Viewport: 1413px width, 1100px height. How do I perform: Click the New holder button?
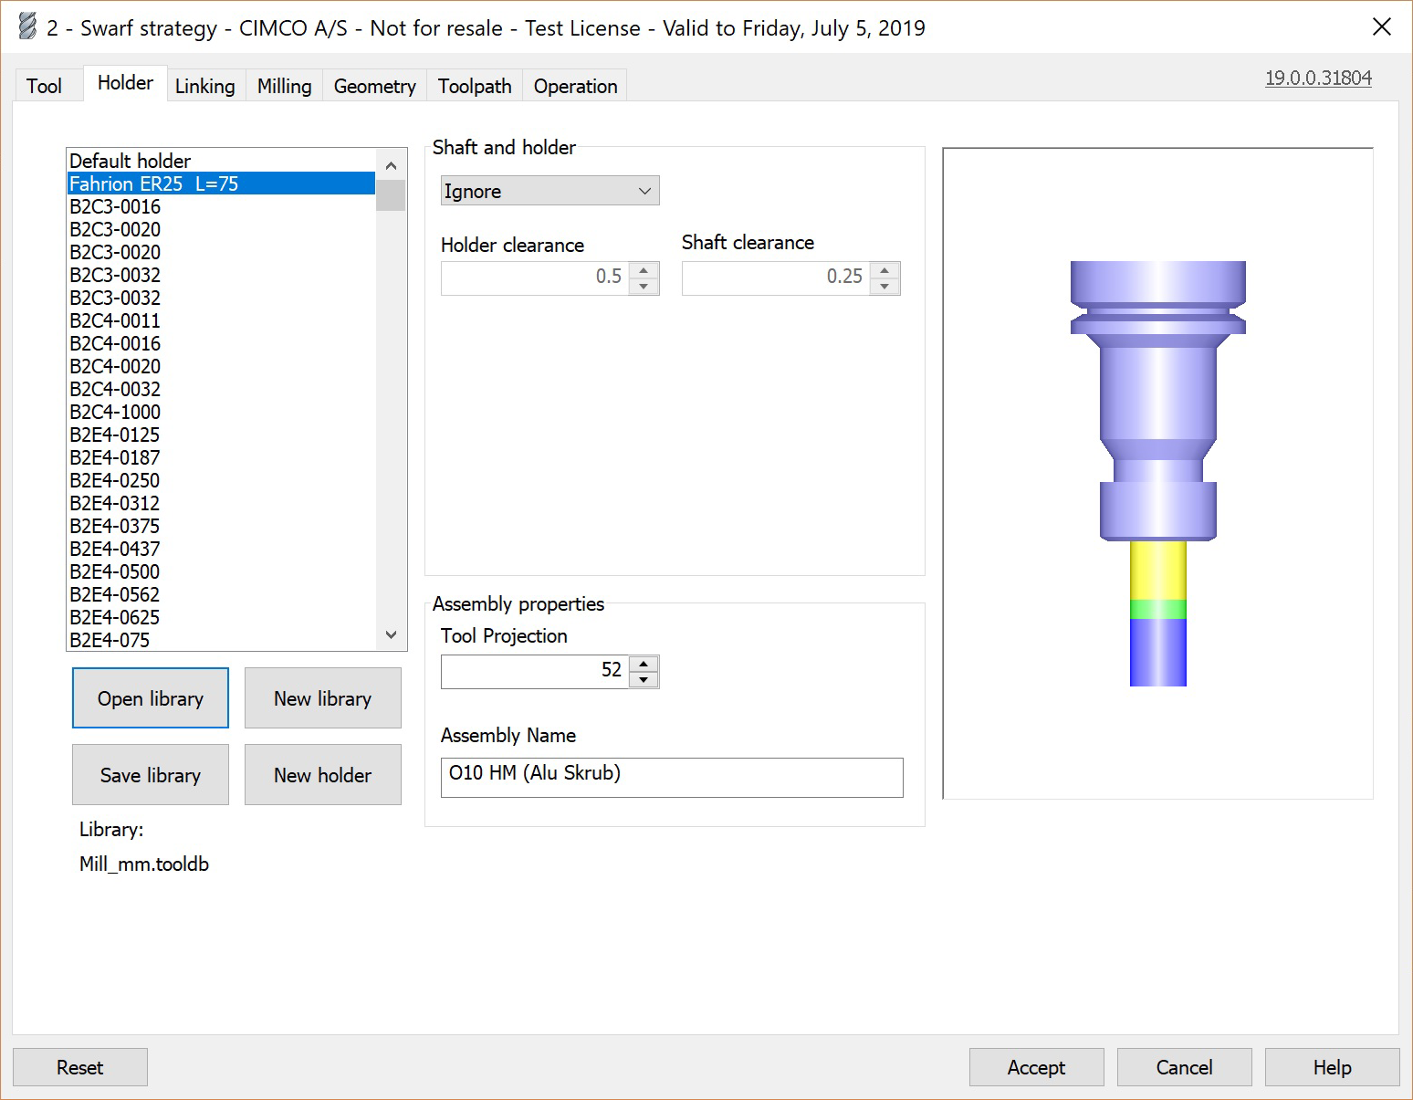point(322,775)
